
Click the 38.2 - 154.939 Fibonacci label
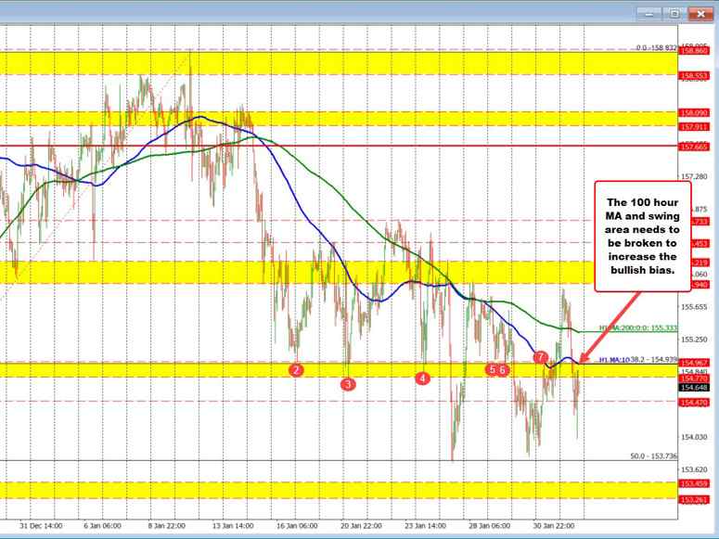654,360
